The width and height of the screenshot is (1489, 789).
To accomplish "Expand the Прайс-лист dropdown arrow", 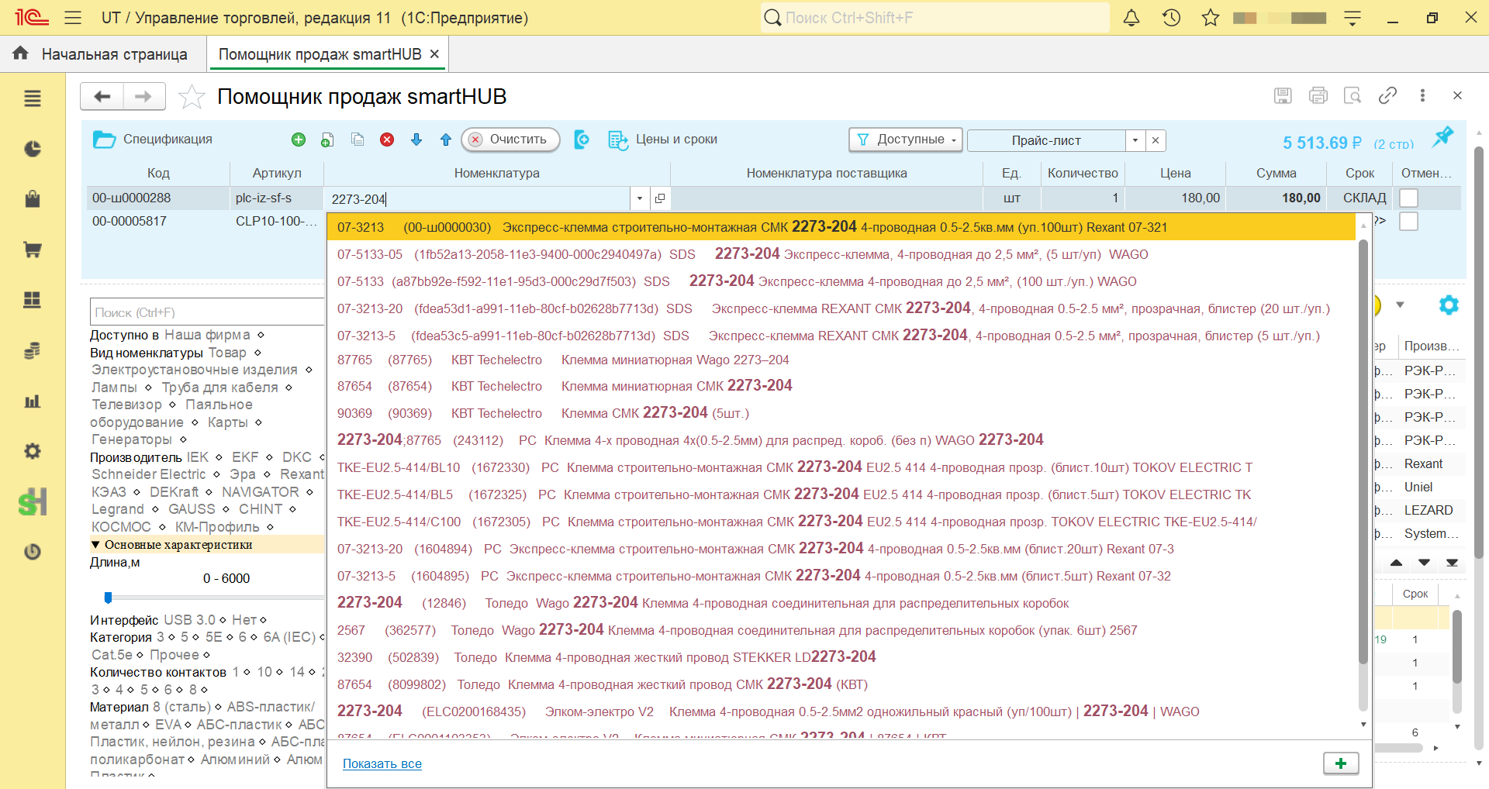I will pyautogui.click(x=1135, y=140).
